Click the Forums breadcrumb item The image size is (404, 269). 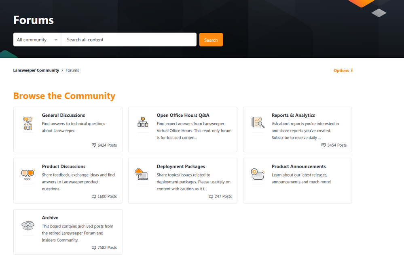pyautogui.click(x=72, y=70)
